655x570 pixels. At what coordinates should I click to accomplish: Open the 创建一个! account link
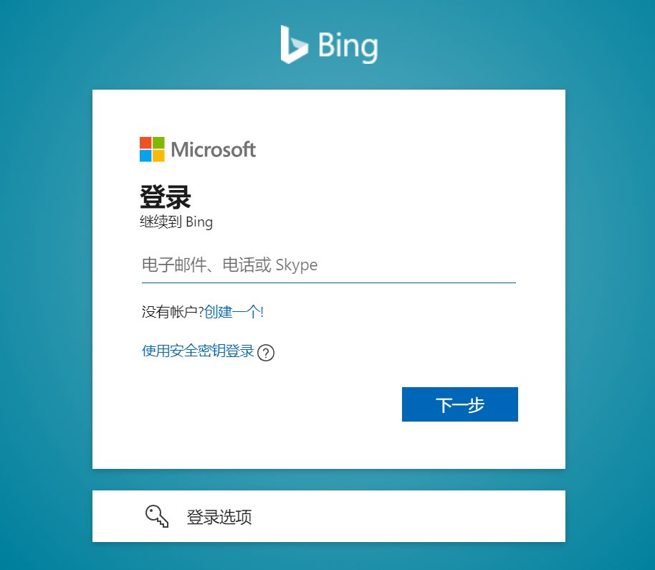pos(234,312)
